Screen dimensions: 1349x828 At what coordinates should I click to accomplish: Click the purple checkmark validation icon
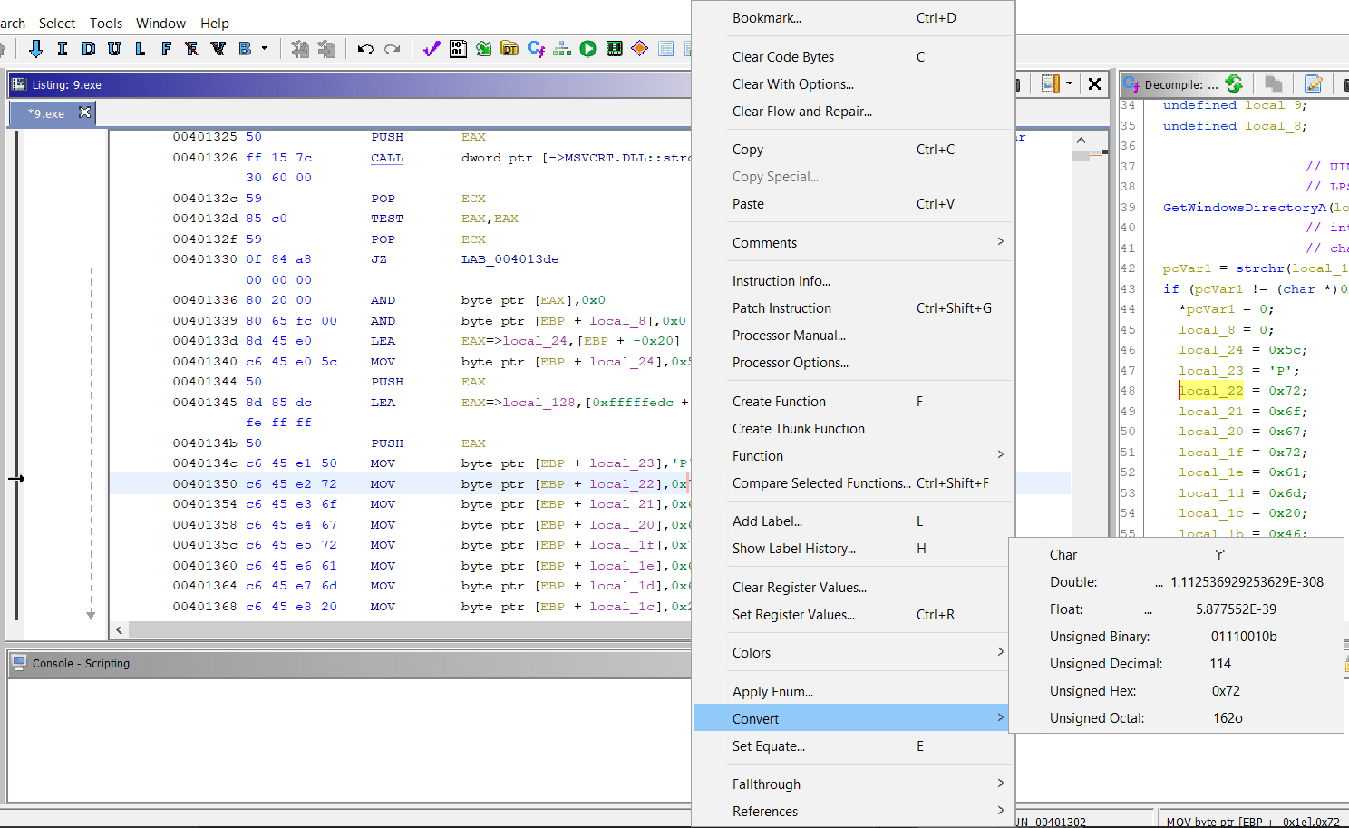click(430, 48)
